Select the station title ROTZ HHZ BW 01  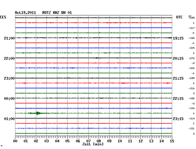point(57,13)
